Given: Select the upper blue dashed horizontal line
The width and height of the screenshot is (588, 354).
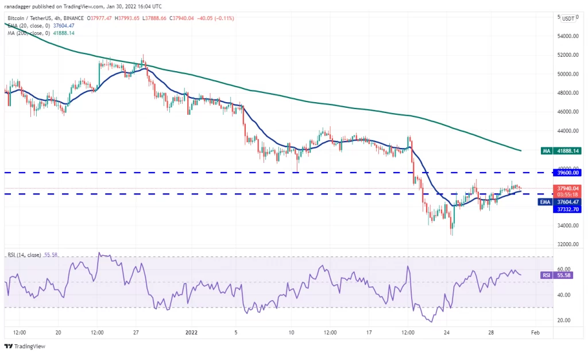Looking at the screenshot, I should tap(277, 173).
